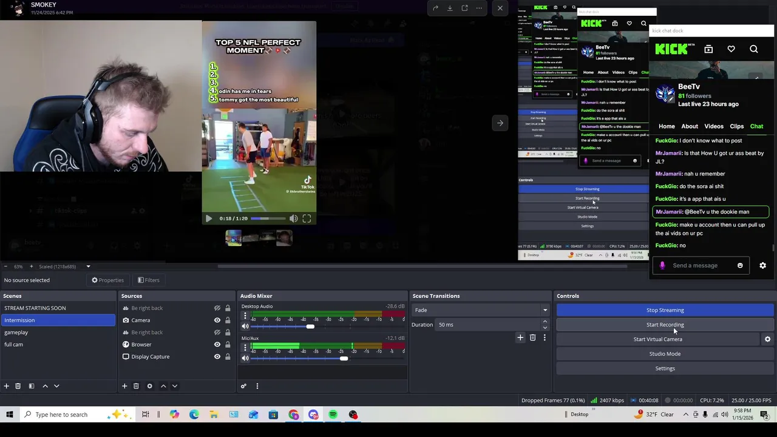Toggle lock on Browser source

click(x=228, y=345)
